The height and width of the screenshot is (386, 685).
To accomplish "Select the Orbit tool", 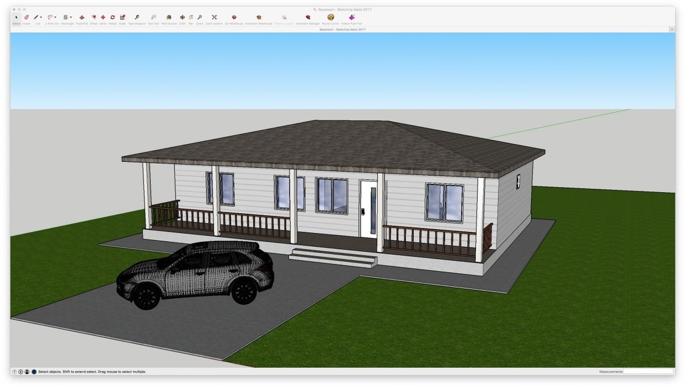I will [183, 18].
